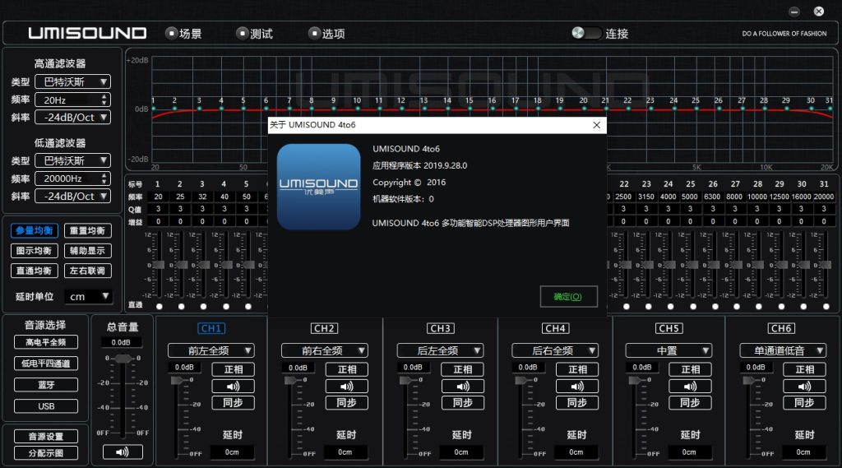Select 蓝牙 audio source
842x468 pixels.
point(46,385)
